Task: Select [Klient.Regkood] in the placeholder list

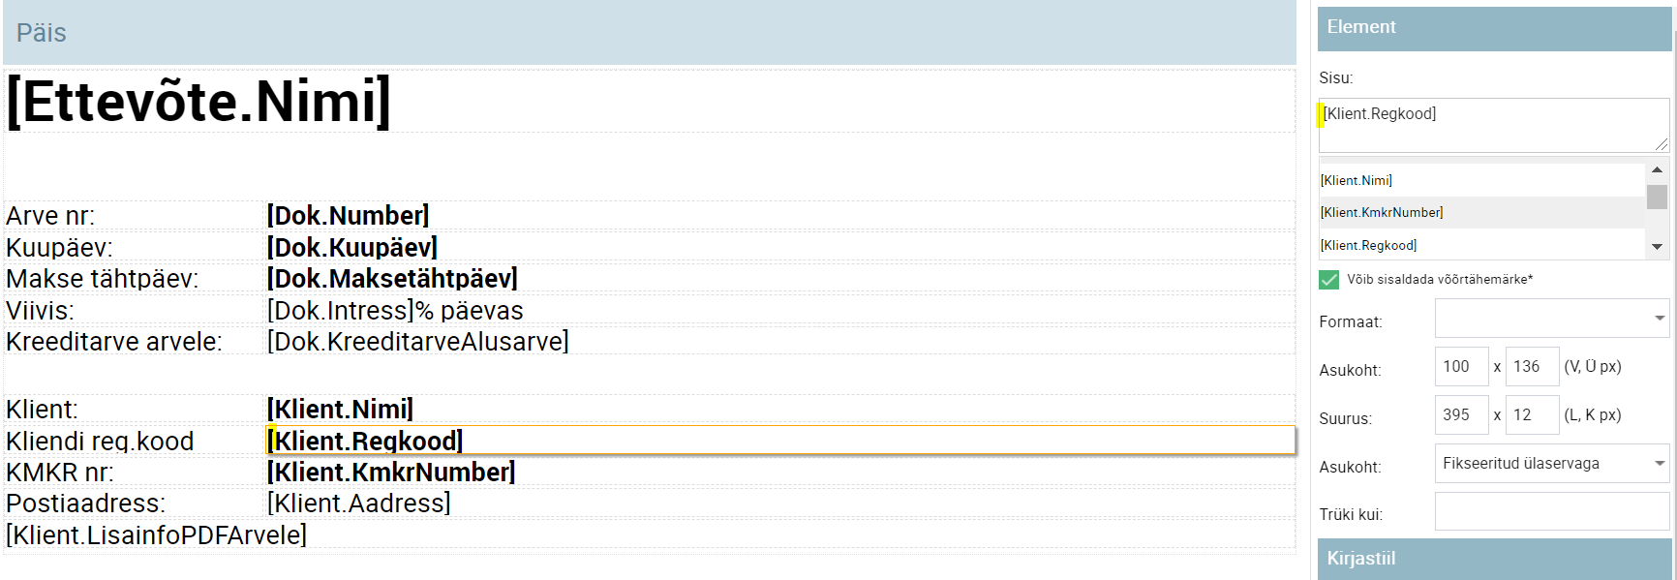Action: pyautogui.click(x=1482, y=245)
